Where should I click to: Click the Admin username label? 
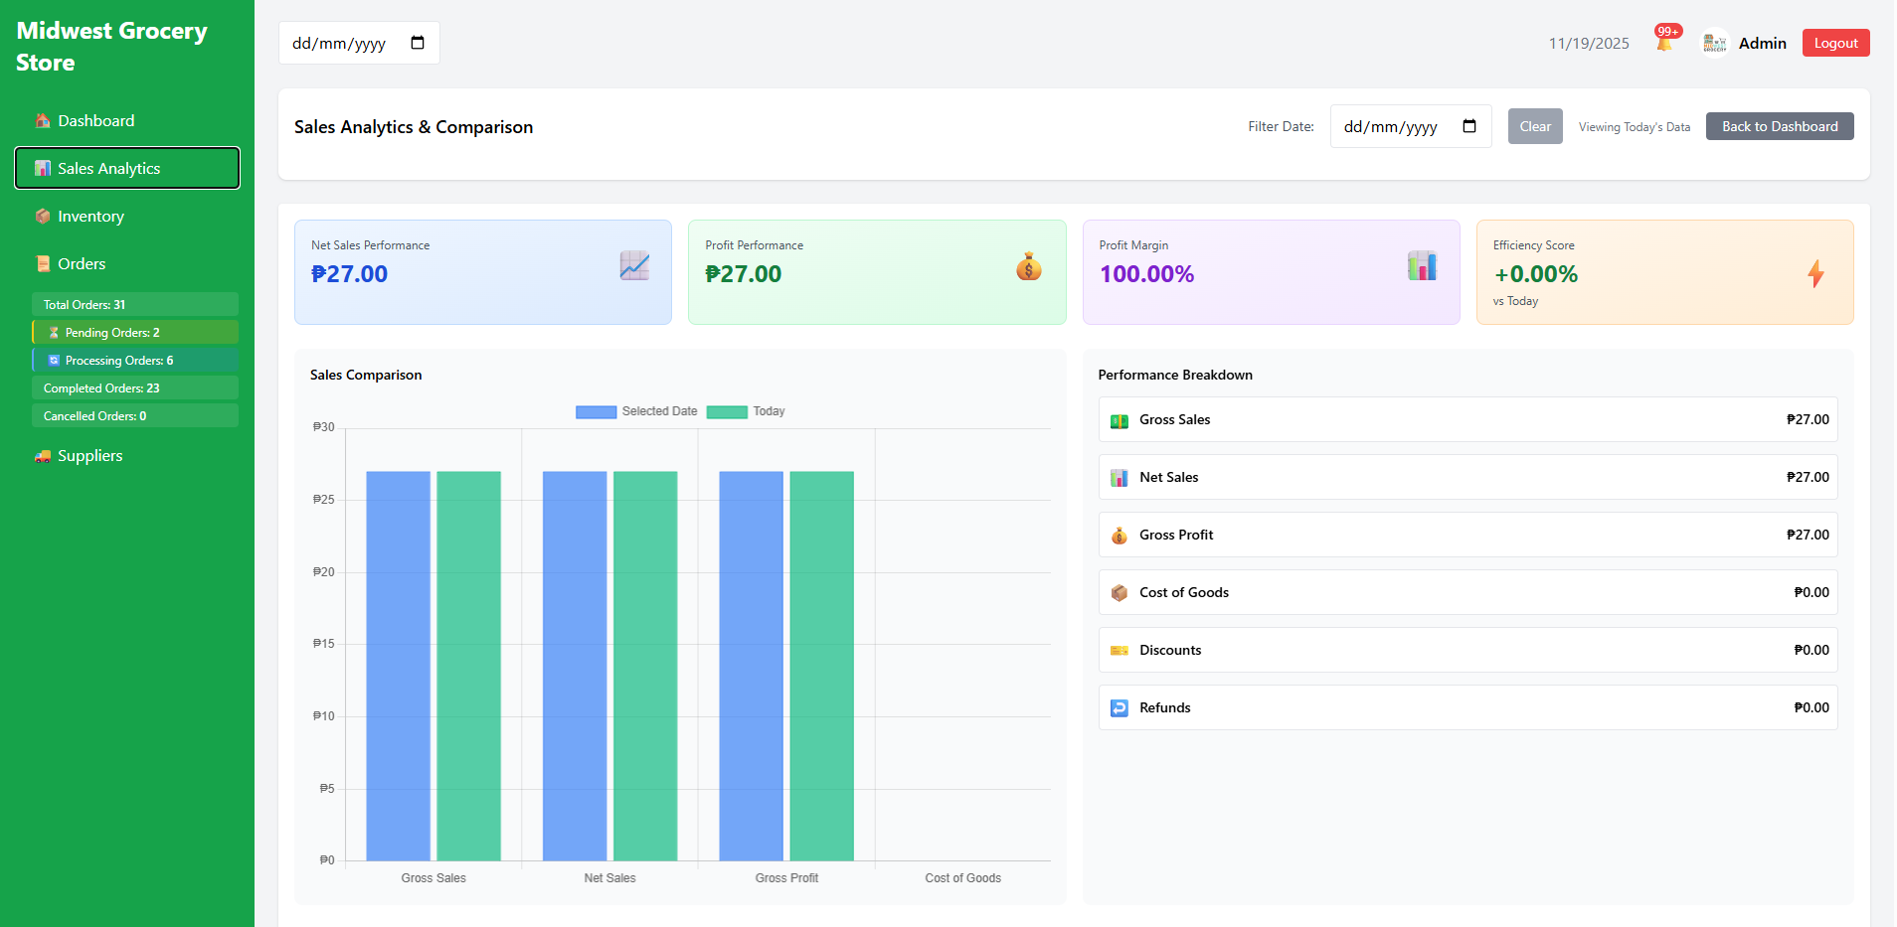(x=1762, y=43)
